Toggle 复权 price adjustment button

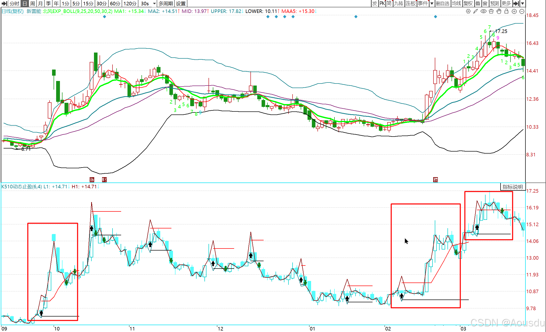(x=468, y=3)
